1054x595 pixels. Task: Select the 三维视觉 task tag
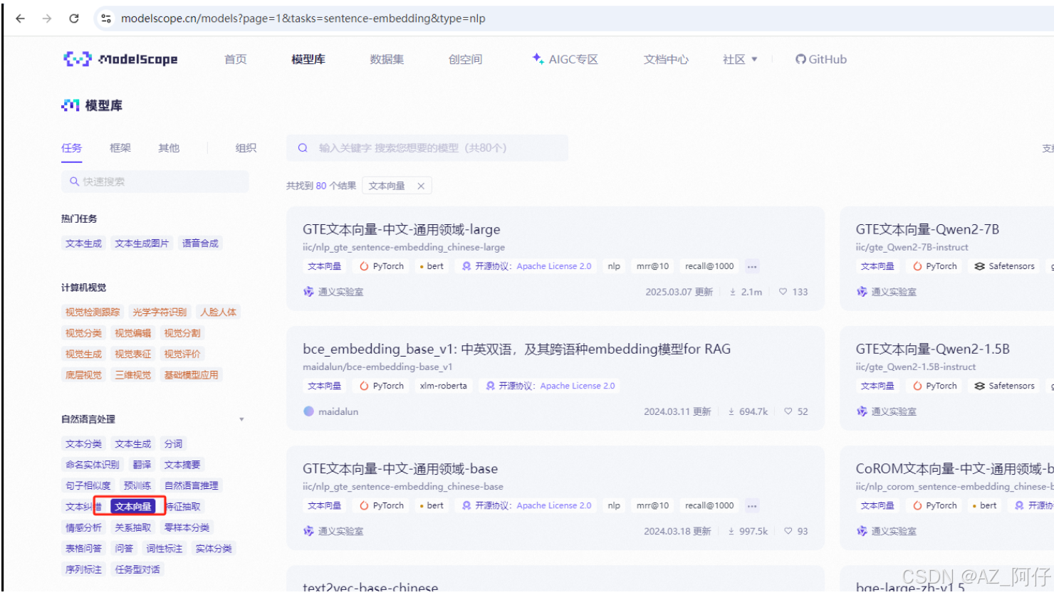click(x=133, y=375)
